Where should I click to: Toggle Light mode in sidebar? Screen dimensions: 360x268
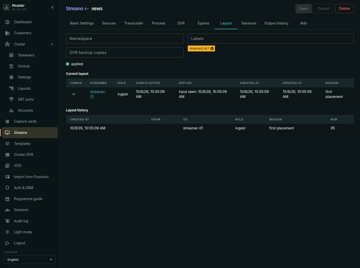click(30, 232)
